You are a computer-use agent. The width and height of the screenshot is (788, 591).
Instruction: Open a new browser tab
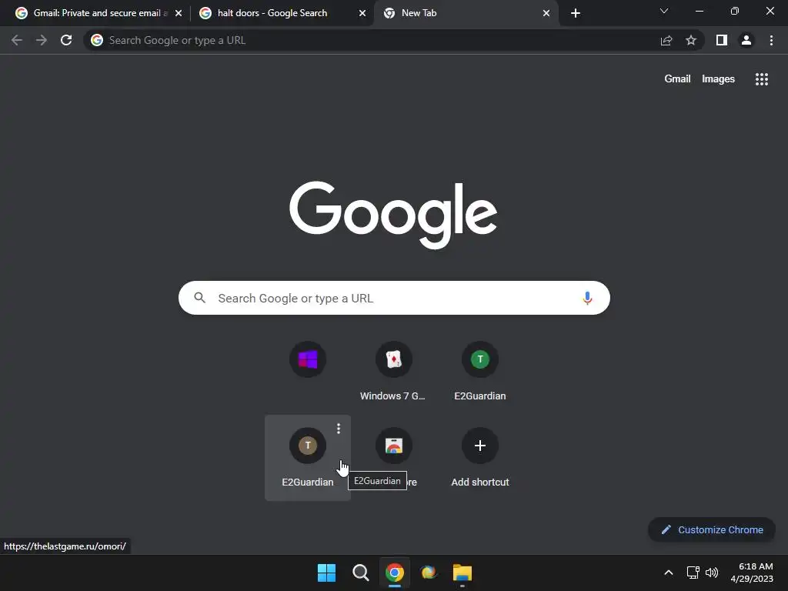coord(576,13)
